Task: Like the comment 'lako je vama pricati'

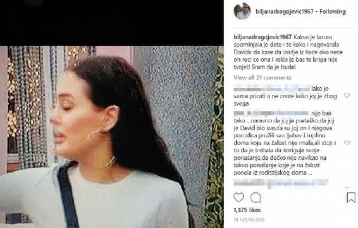Action: 347,95
